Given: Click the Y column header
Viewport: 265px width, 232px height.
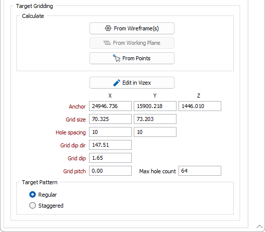Looking at the screenshot, I should tap(155, 96).
